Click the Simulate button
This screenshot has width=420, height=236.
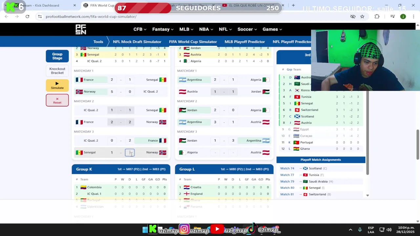point(57,85)
